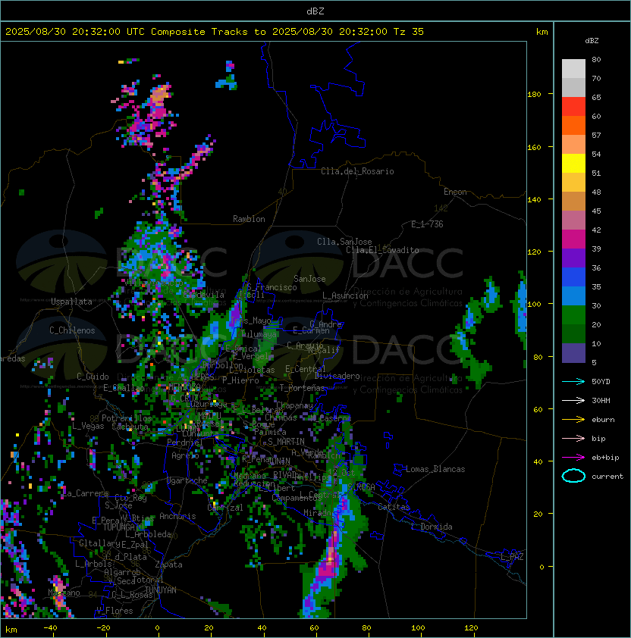Pick the red 60–65 dBZ color swatch

coord(573,107)
